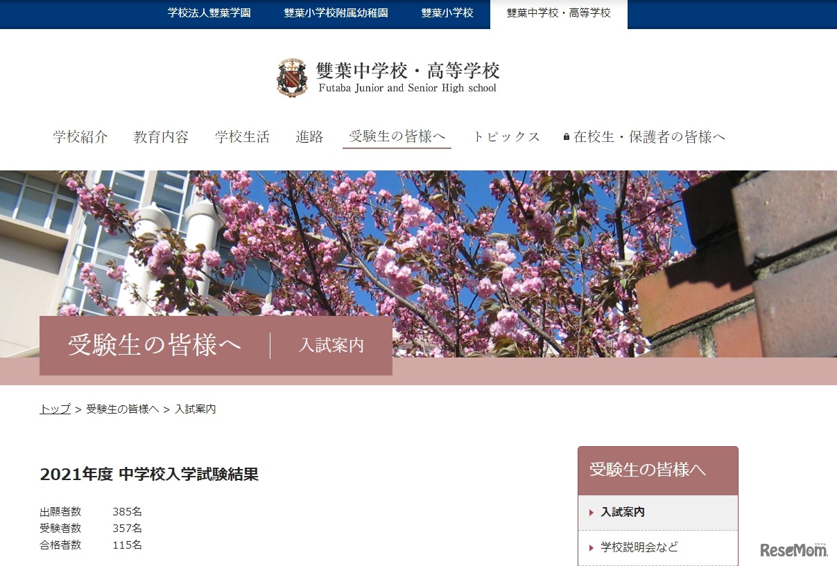Select 学校生活 in the main navigation
Screen dimensions: 837x566
[x=241, y=137]
